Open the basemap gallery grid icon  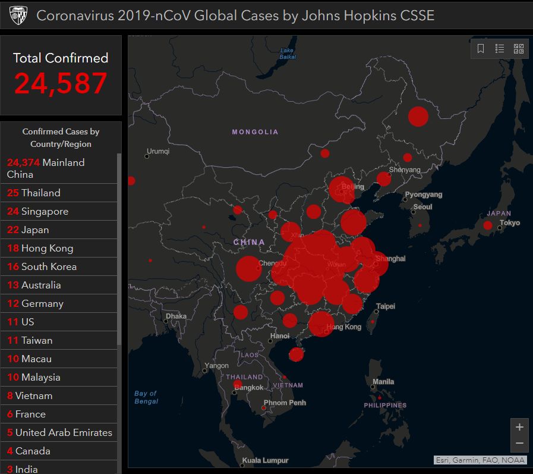(x=519, y=49)
